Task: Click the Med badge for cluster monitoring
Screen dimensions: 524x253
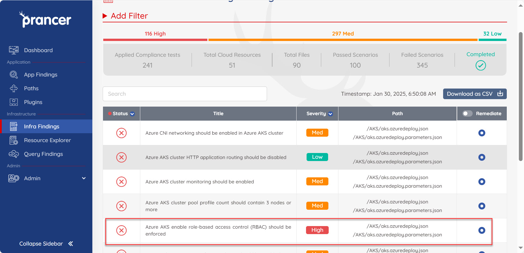Action: coord(317,181)
